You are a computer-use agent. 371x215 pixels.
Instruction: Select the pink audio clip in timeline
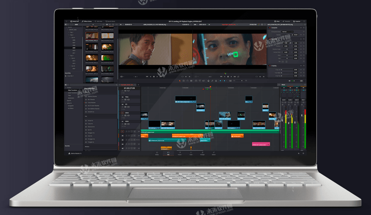(261, 144)
